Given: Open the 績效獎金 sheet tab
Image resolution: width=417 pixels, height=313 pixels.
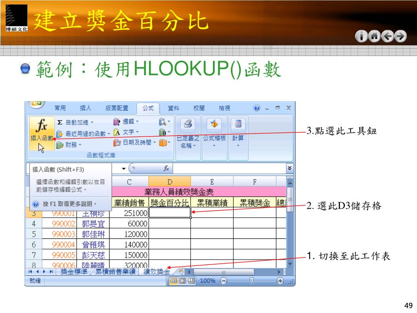Looking at the screenshot, I should click(157, 272).
